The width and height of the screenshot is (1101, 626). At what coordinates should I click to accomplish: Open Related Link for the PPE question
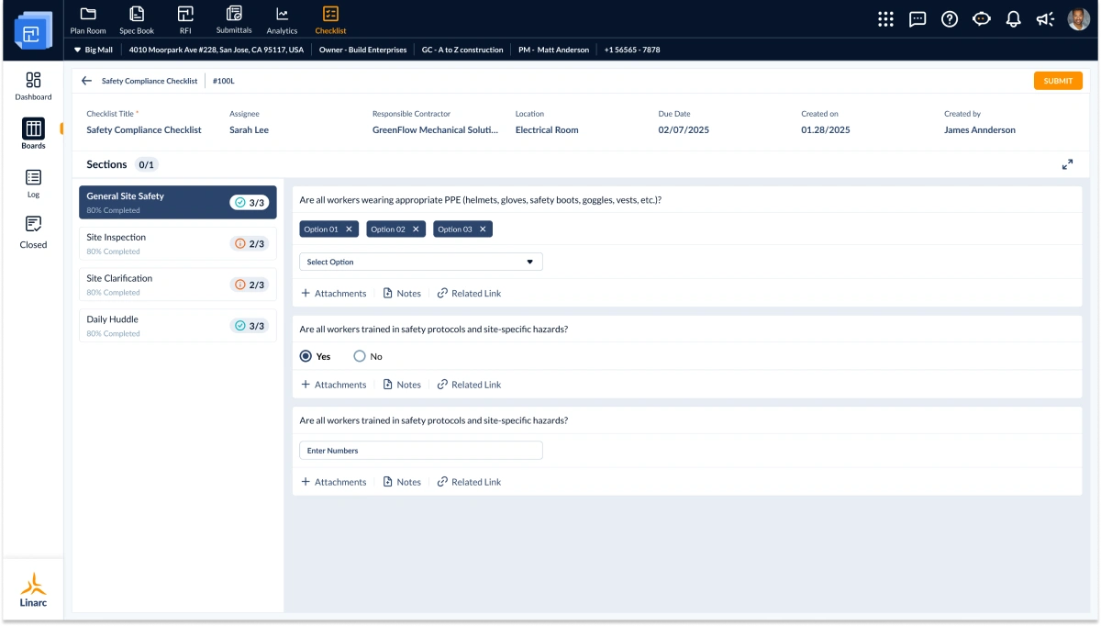[x=469, y=294]
